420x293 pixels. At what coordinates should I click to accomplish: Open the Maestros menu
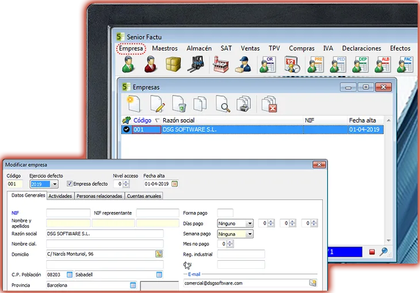click(x=165, y=48)
